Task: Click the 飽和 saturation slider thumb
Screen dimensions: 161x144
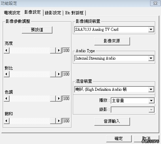Action: pyautogui.click(x=53, y=121)
